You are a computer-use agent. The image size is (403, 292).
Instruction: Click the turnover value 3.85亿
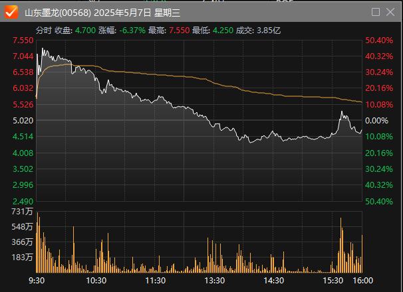[269, 31]
